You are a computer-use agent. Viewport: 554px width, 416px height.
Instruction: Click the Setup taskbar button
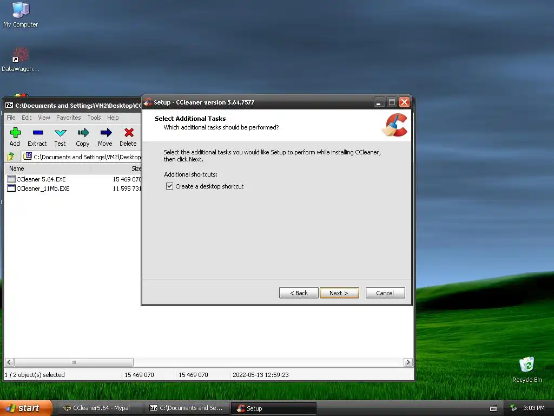(273, 408)
